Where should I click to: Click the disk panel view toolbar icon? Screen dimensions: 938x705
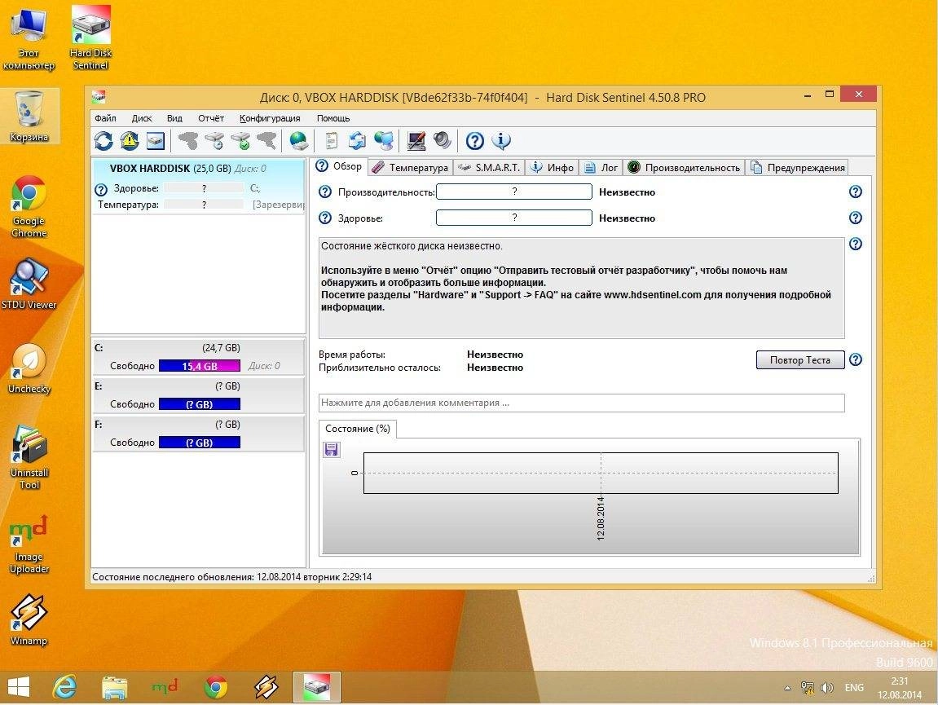point(156,141)
